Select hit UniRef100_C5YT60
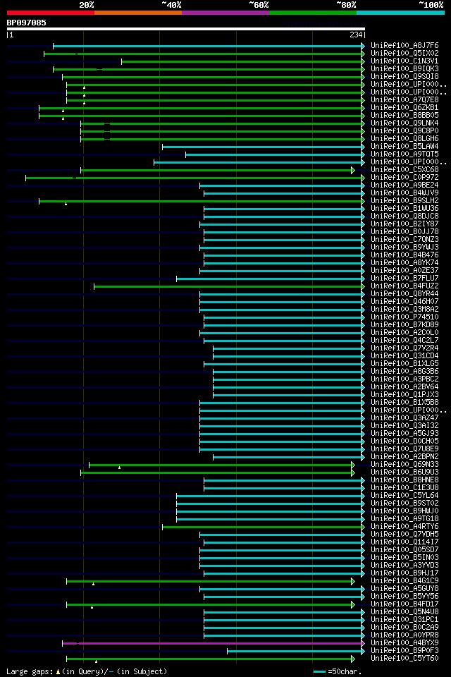451x677 pixels. coord(404,659)
